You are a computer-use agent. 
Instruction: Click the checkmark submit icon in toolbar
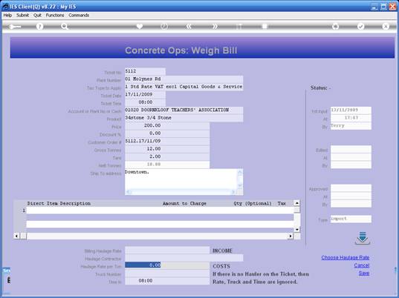coord(360,26)
